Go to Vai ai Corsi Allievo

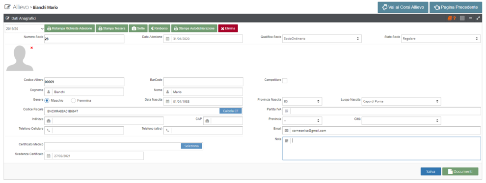403,7
